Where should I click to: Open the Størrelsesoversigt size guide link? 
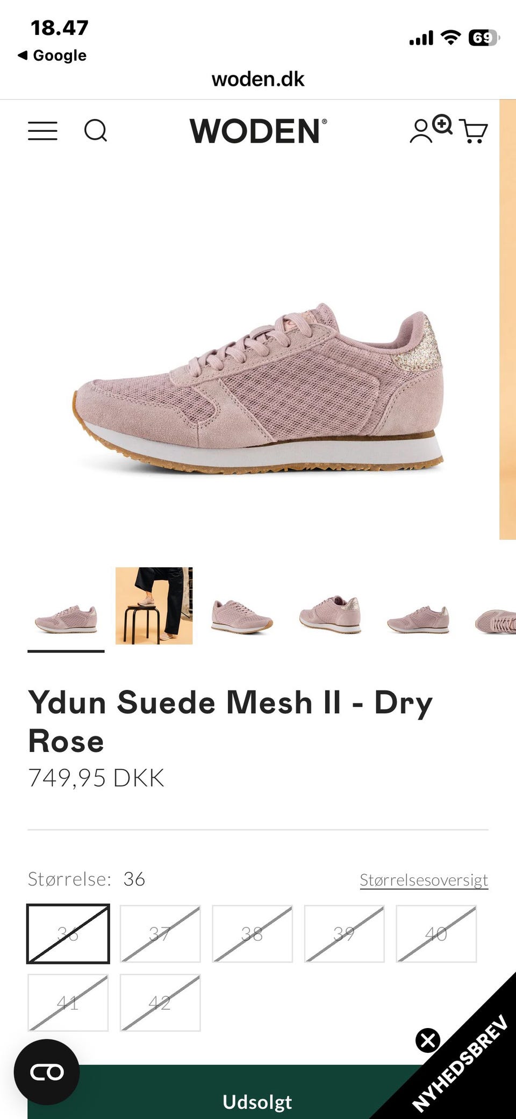(424, 880)
